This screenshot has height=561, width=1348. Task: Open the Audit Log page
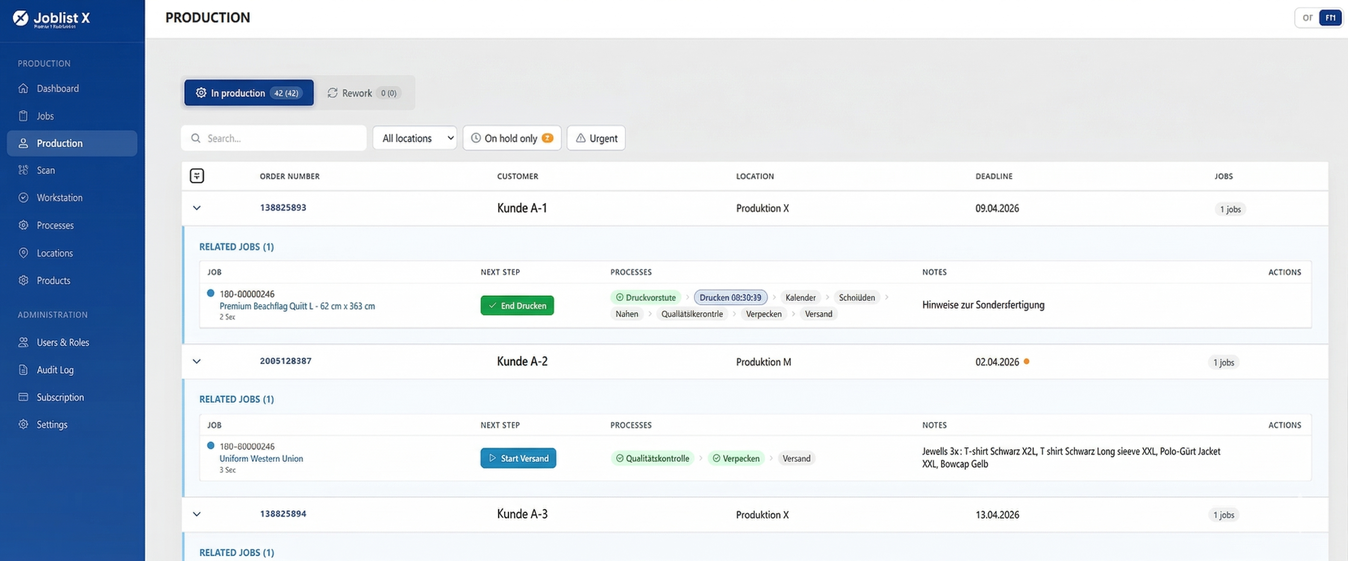[x=54, y=370]
